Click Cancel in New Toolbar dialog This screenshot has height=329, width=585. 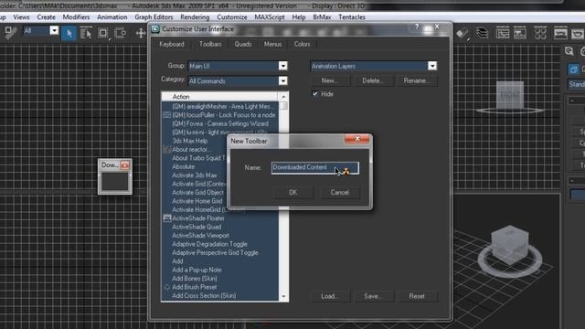pos(339,193)
